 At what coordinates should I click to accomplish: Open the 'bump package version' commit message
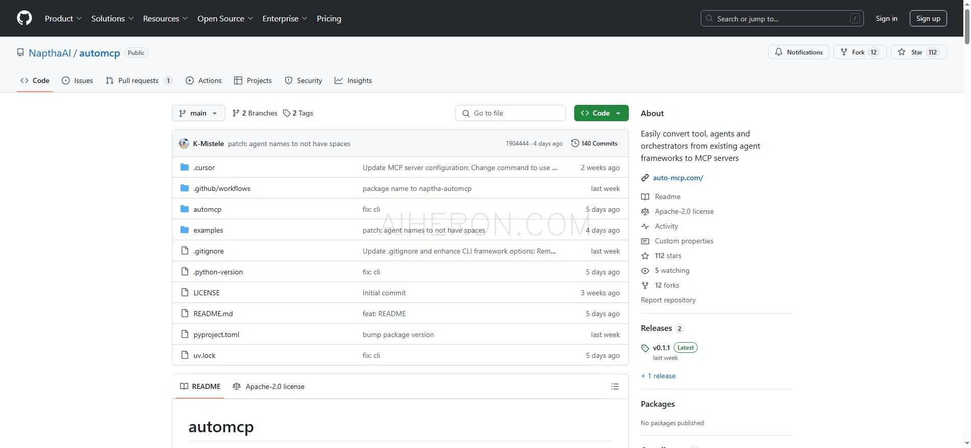pos(398,334)
